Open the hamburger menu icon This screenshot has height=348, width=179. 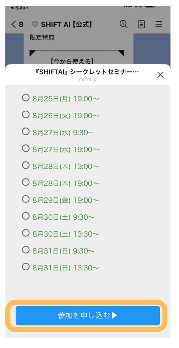click(x=159, y=24)
